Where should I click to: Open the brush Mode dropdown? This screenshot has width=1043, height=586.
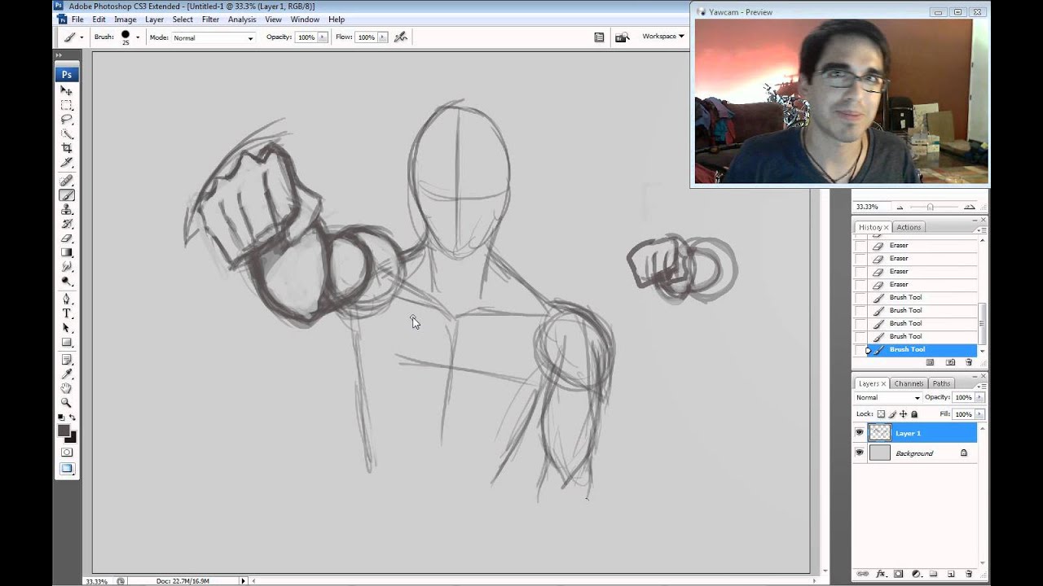(213, 37)
